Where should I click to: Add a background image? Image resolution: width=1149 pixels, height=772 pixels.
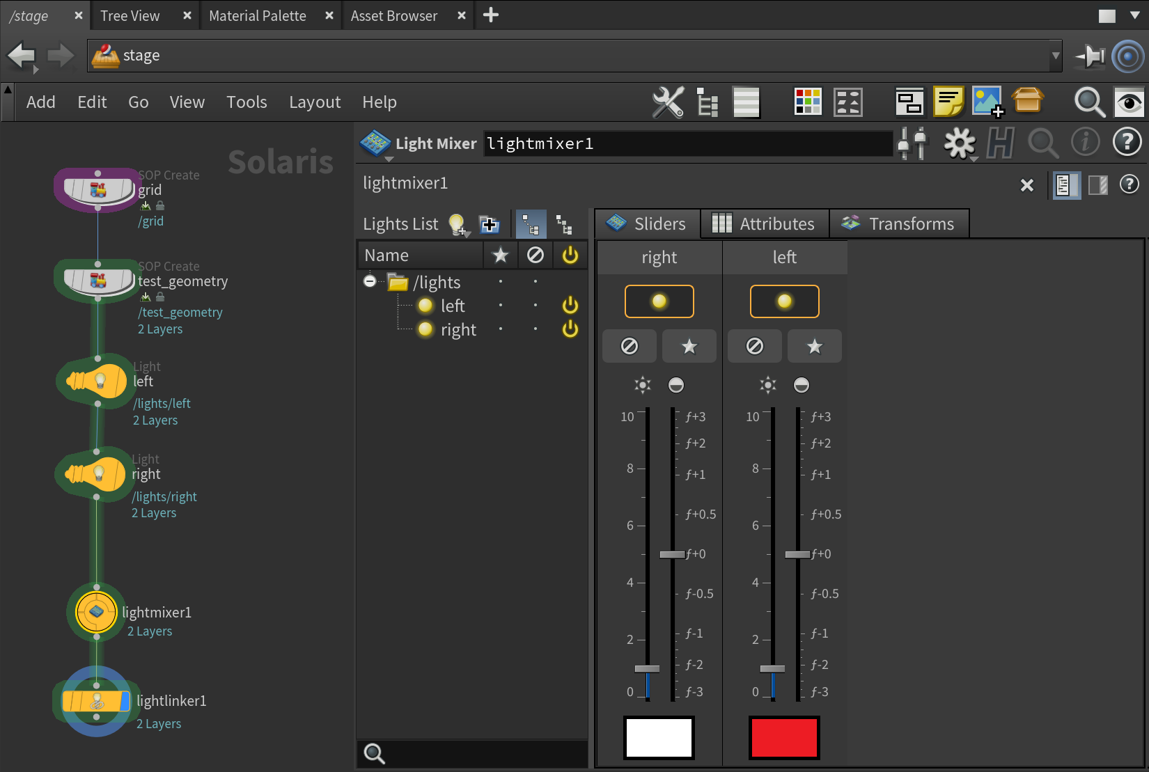coord(988,102)
